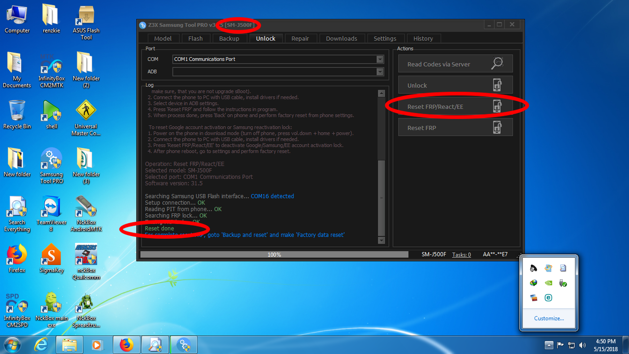This screenshot has width=629, height=354.
Task: Open My Documents desktop folder
Action: 17,70
